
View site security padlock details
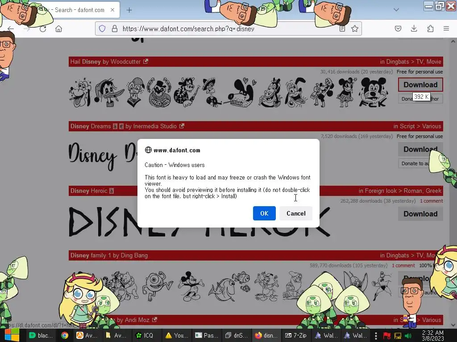(115, 28)
